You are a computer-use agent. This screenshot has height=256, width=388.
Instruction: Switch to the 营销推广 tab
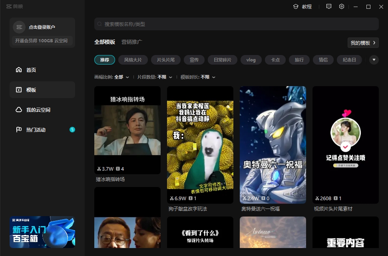[132, 42]
